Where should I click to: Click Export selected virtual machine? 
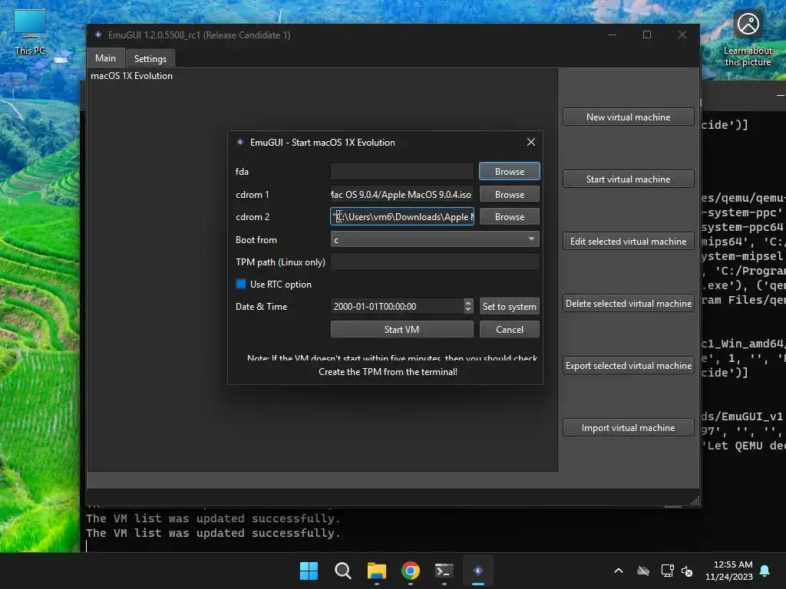[x=628, y=366]
